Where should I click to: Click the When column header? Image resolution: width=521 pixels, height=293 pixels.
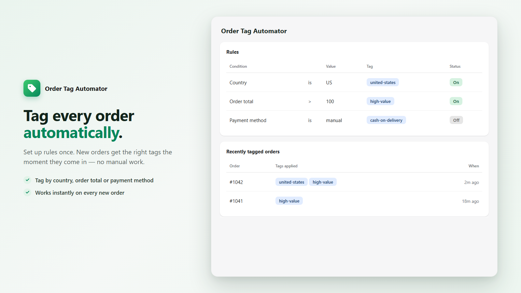(473, 166)
